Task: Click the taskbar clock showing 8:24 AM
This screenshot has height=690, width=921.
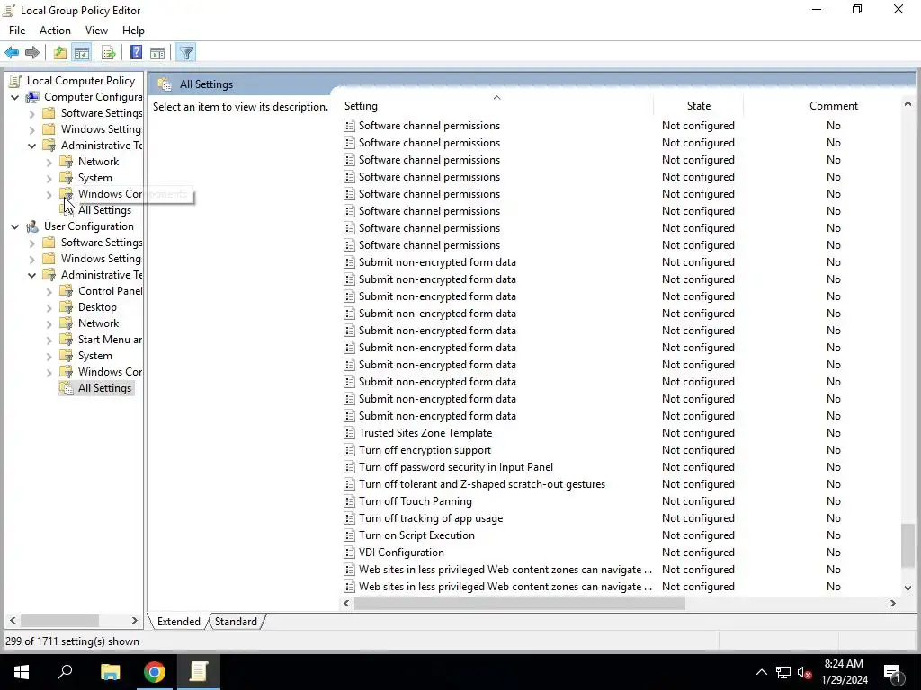Action: pos(845,672)
